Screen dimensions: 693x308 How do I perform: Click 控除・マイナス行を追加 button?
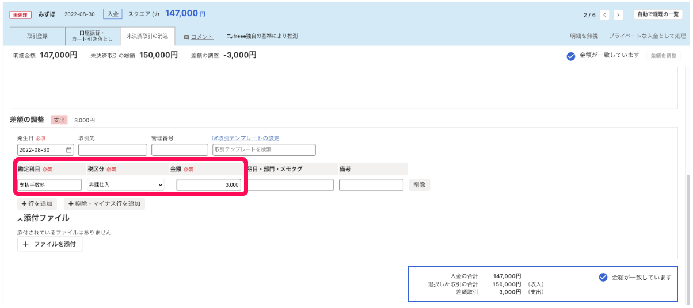(x=104, y=204)
